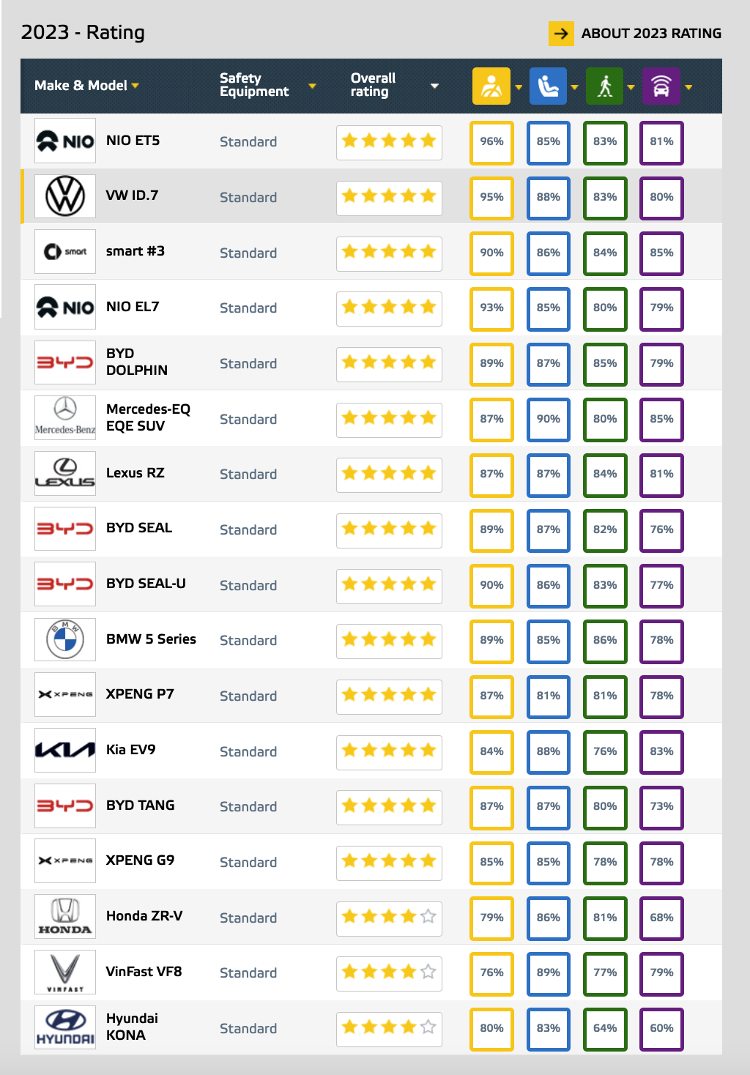The height and width of the screenshot is (1075, 750).
Task: Click the green Vulnerable Road Users icon
Action: [604, 86]
